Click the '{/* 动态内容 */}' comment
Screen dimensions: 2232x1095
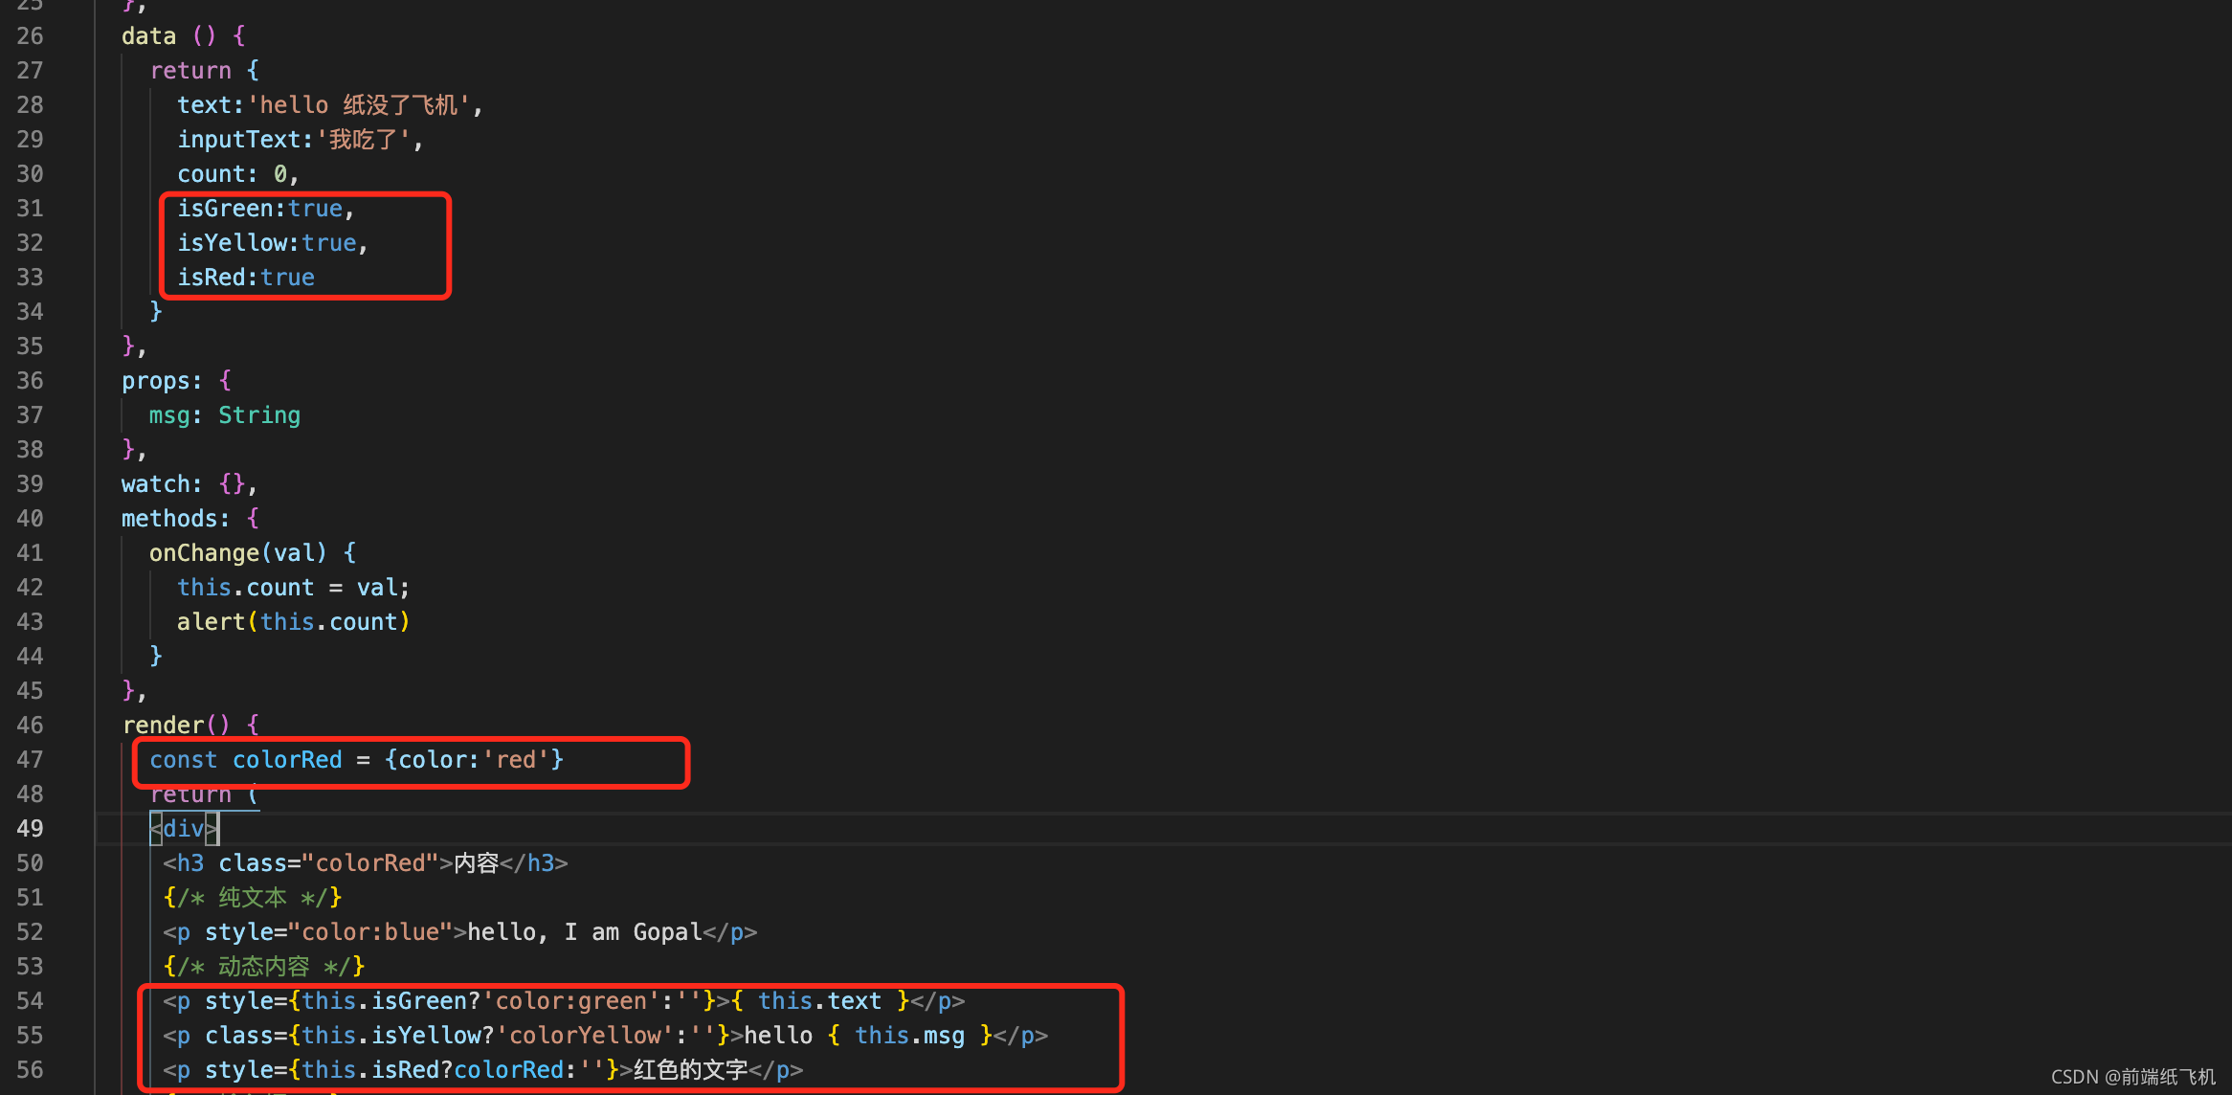coord(264,967)
